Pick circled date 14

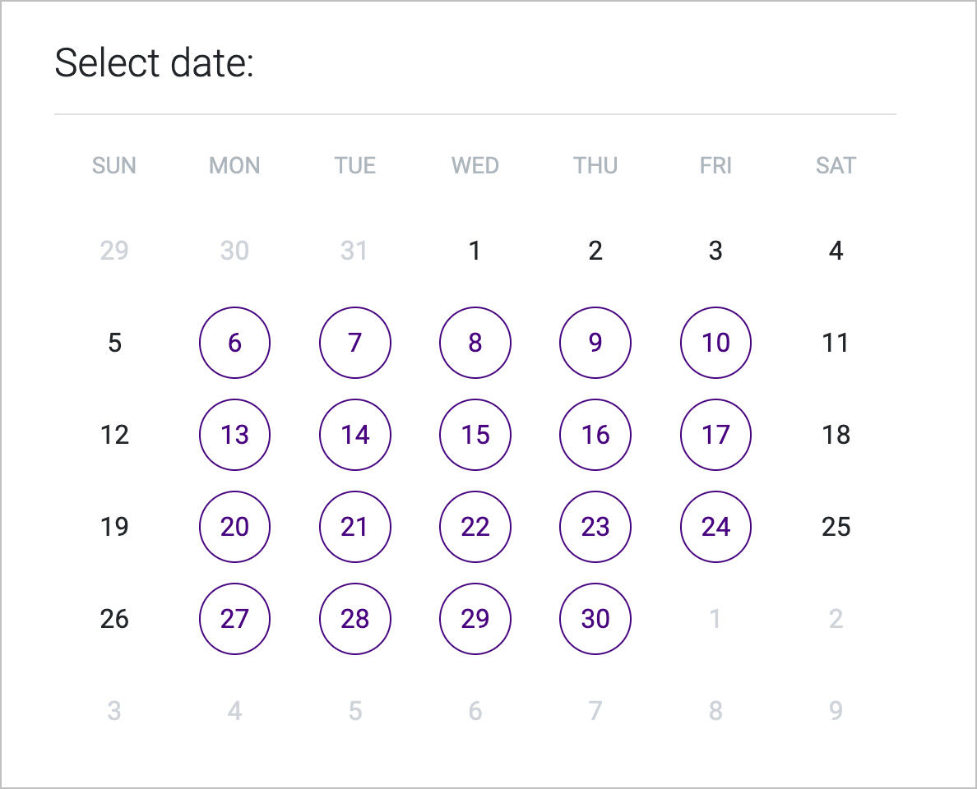click(354, 435)
